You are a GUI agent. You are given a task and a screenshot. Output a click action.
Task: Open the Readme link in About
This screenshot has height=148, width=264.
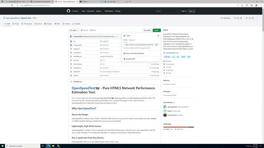pos(169,61)
